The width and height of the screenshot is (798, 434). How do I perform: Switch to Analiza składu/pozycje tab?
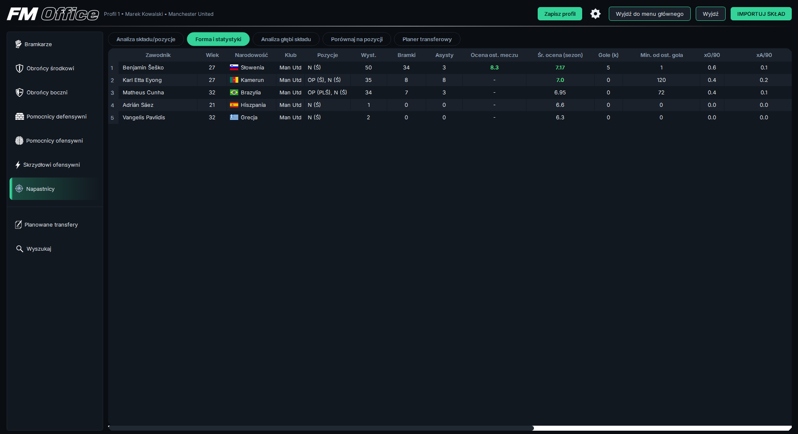click(146, 39)
